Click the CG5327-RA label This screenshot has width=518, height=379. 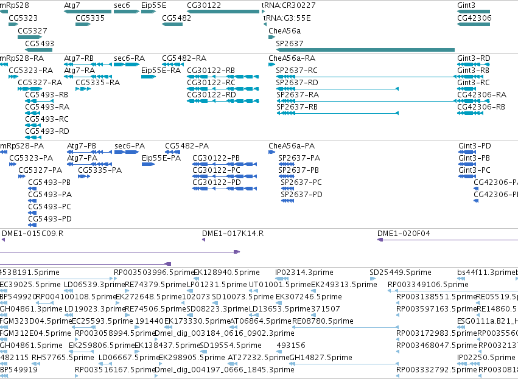point(40,83)
